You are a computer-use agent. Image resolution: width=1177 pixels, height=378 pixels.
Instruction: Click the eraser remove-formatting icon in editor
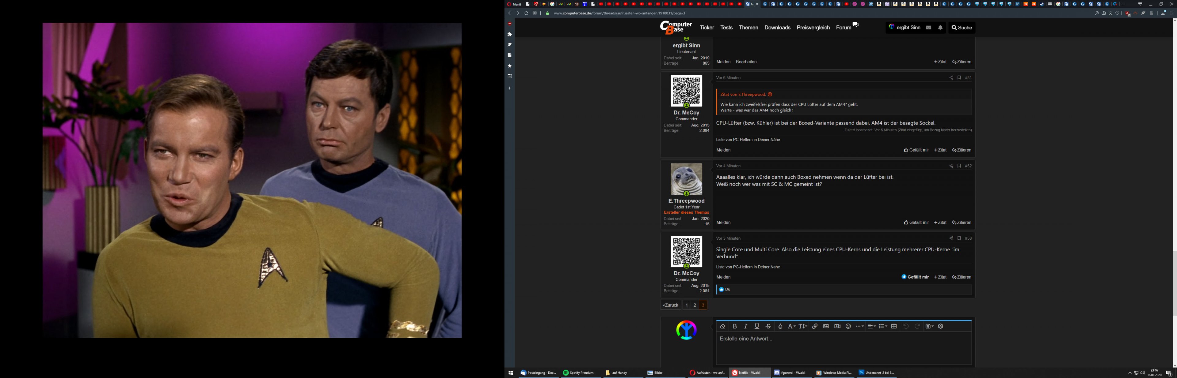(x=722, y=326)
